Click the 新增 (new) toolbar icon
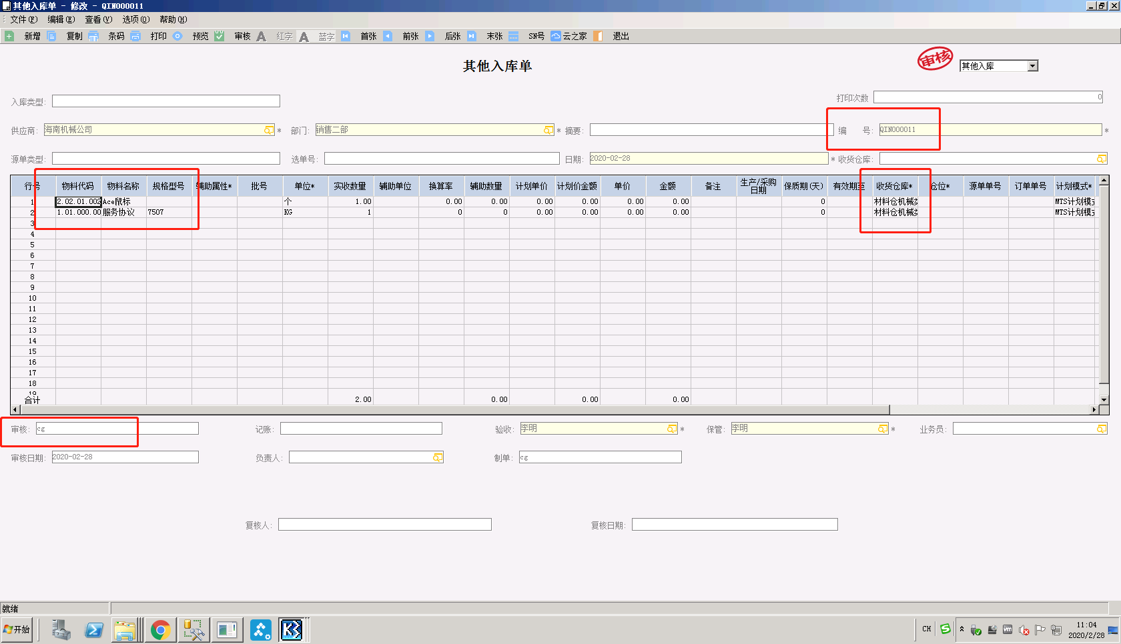The image size is (1121, 644). point(9,36)
